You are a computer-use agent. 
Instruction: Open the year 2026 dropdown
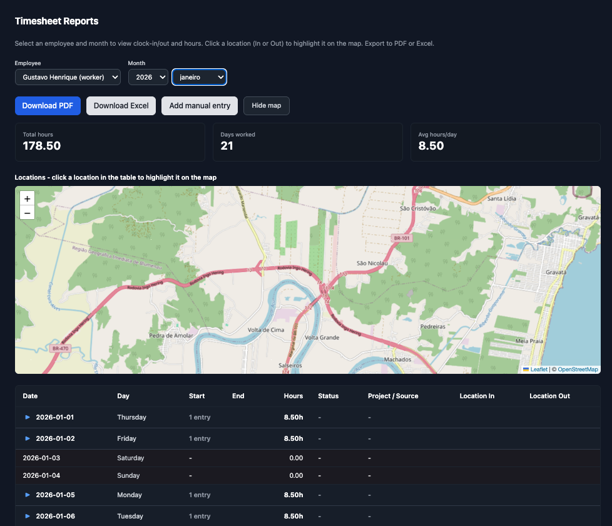point(148,76)
